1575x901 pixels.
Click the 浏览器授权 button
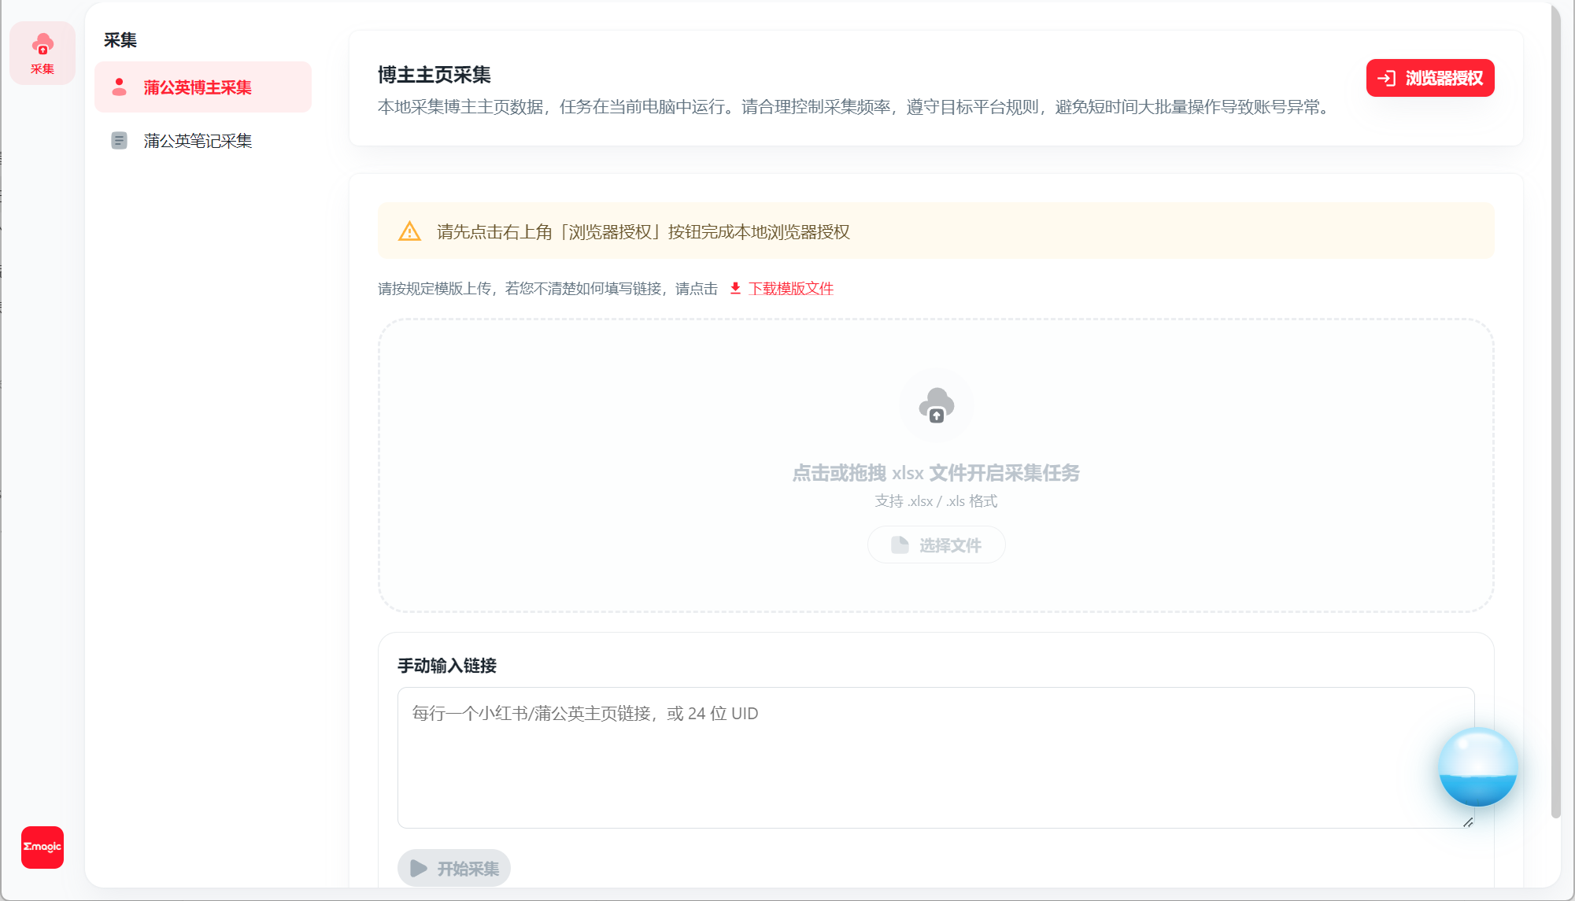1430,78
